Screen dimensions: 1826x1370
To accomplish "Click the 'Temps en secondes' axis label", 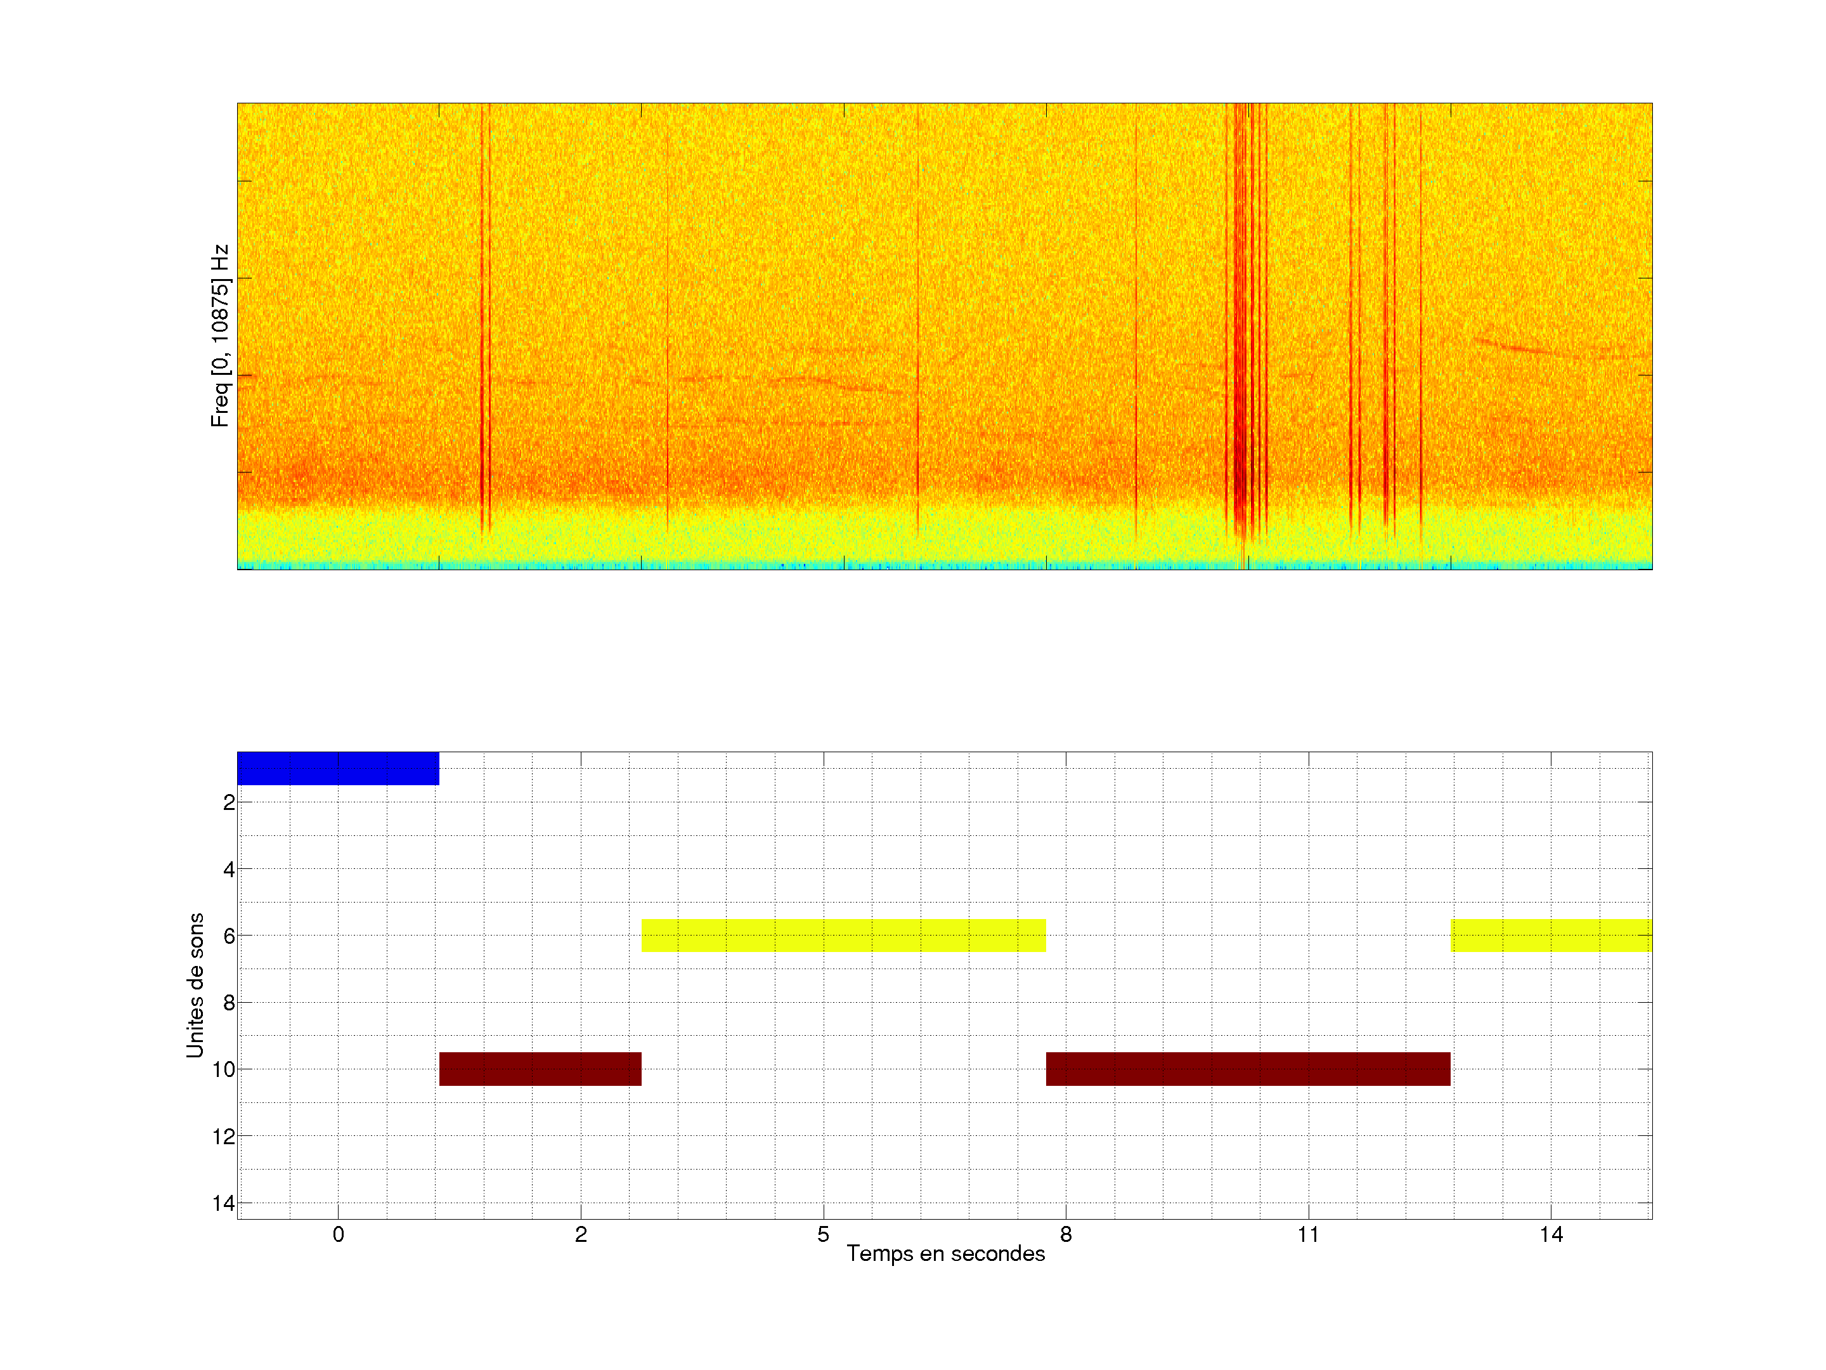I will (945, 1253).
